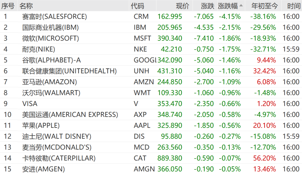Open 卡特彼勒(CATERPILLAR) stock entry
302x173 pixels.
[59, 158]
